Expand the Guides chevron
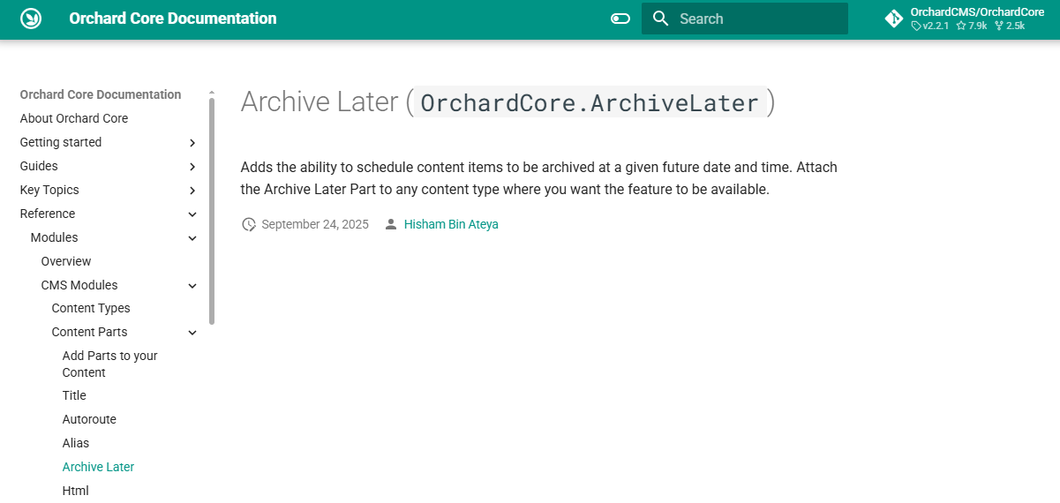The image size is (1060, 503). coord(192,167)
